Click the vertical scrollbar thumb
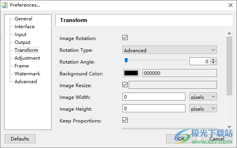The width and height of the screenshot is (237, 148). click(229, 66)
